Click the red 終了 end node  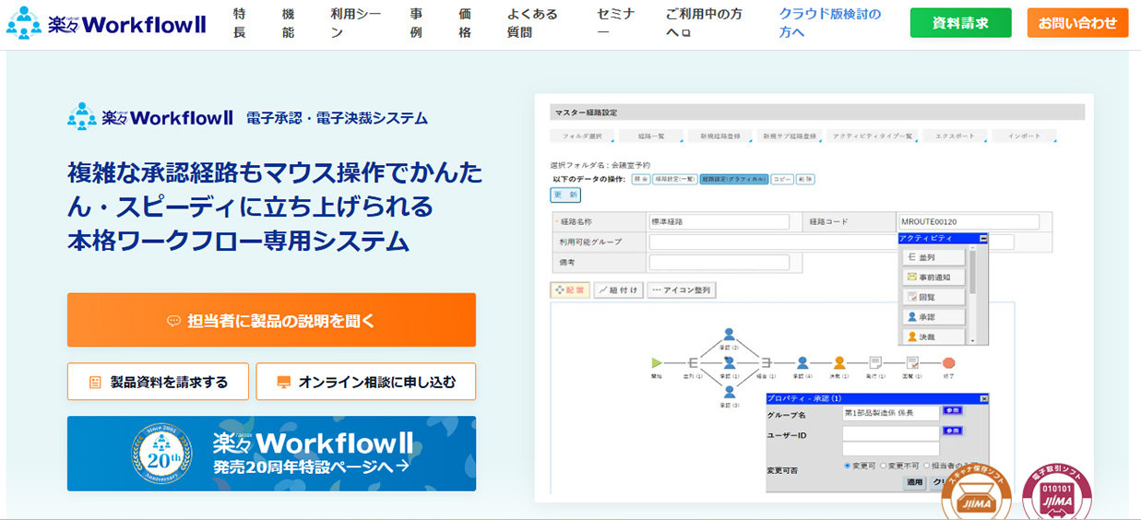(x=948, y=363)
